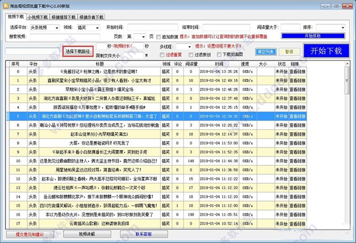Focus the 开始时间 input field
Image resolution: width=356 pixels, height=243 pixels.
(x=152, y=27)
